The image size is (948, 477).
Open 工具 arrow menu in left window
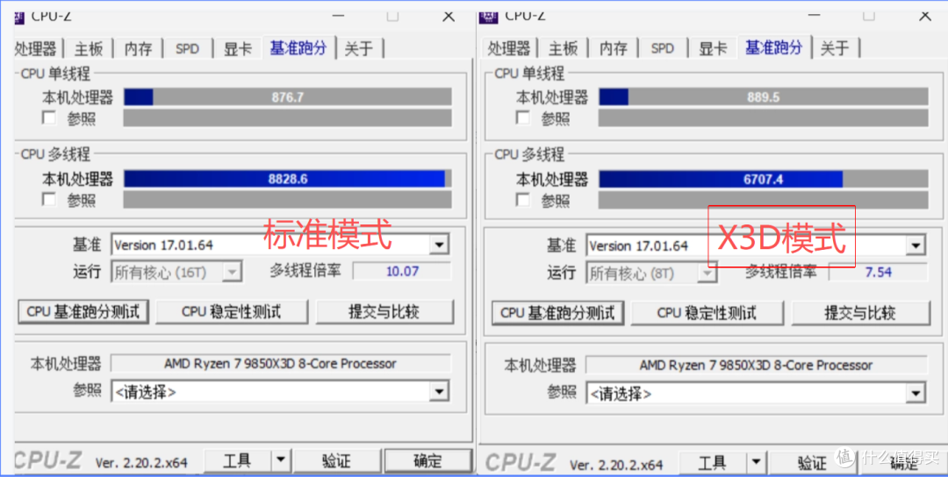[x=280, y=461]
